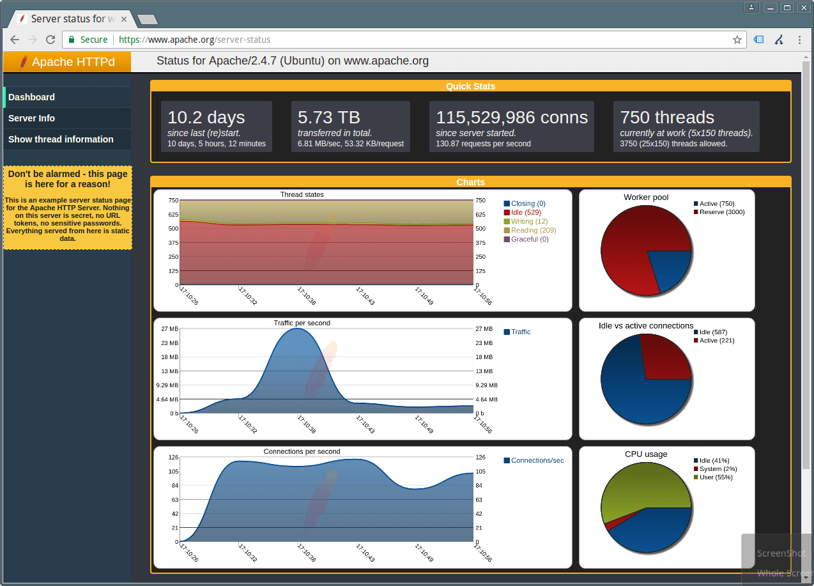
Task: Click the forward navigation arrow
Action: pyautogui.click(x=33, y=40)
